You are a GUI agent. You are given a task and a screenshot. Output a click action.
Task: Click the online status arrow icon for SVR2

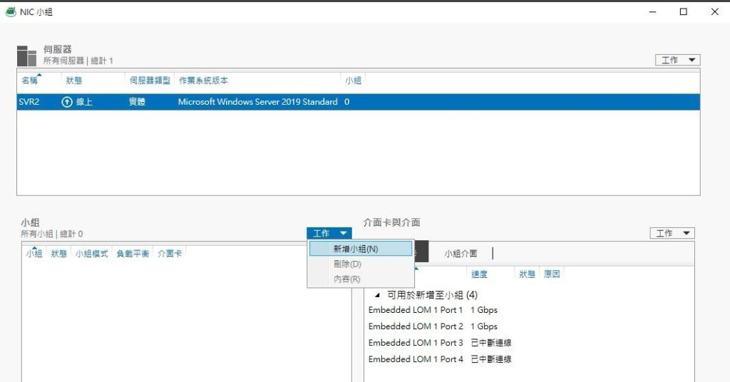[68, 102]
